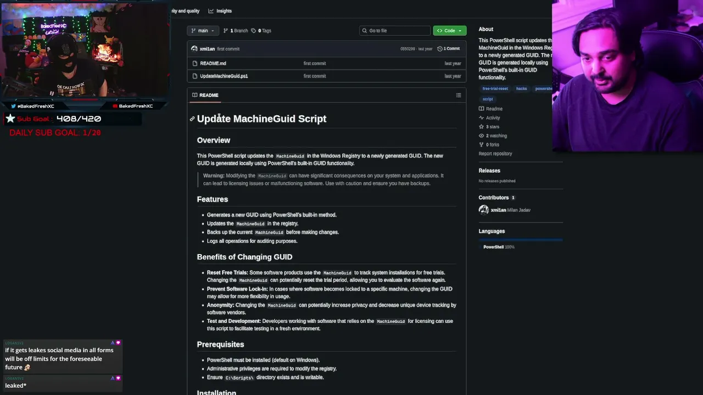
Task: Open xml1an author link in commit row
Action: point(207,49)
